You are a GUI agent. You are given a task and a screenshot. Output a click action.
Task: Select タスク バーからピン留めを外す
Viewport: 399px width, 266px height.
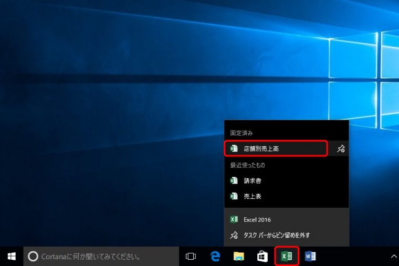pyautogui.click(x=287, y=235)
